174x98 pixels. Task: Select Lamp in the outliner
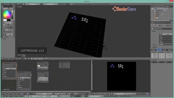pos(157,16)
